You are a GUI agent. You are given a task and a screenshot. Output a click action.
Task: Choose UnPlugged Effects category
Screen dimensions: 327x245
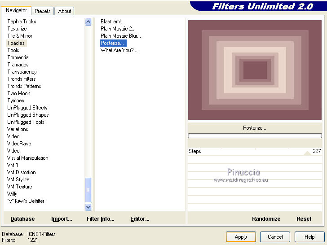[27, 108]
